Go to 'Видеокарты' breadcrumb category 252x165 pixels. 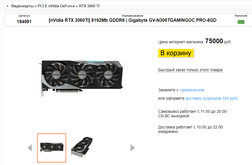pyautogui.click(x=22, y=6)
